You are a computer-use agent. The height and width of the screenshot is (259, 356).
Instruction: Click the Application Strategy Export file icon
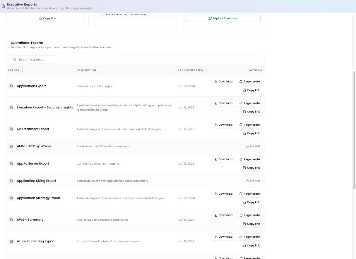(11, 198)
